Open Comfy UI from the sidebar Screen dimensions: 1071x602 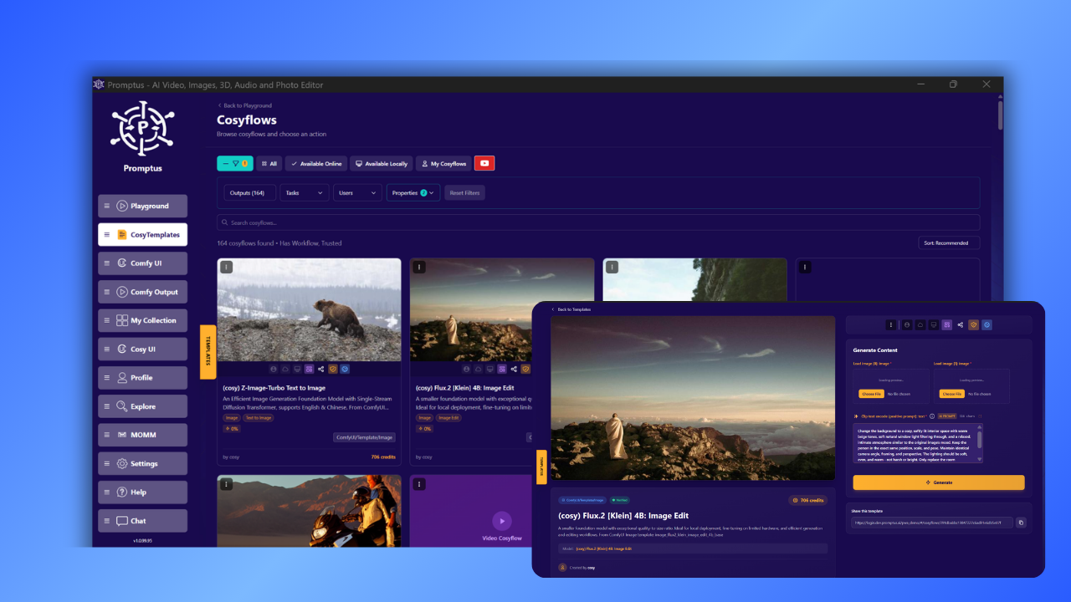tap(142, 263)
